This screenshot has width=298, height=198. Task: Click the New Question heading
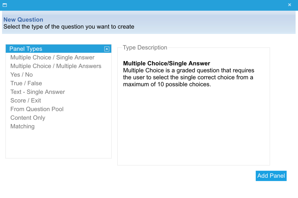tap(23, 20)
